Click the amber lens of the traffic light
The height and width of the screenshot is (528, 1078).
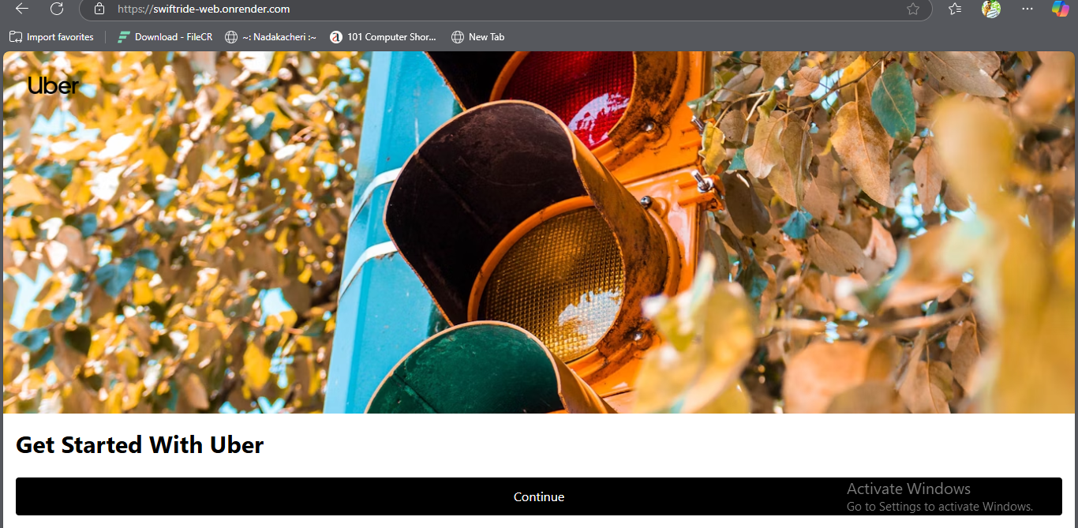pyautogui.click(x=552, y=282)
